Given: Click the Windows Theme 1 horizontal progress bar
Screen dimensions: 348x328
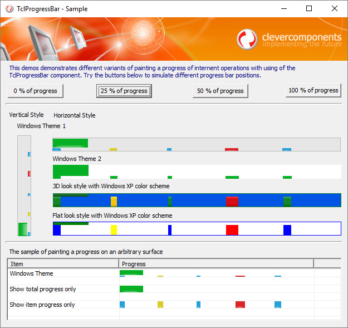Looking at the screenshot, I should [x=196, y=144].
